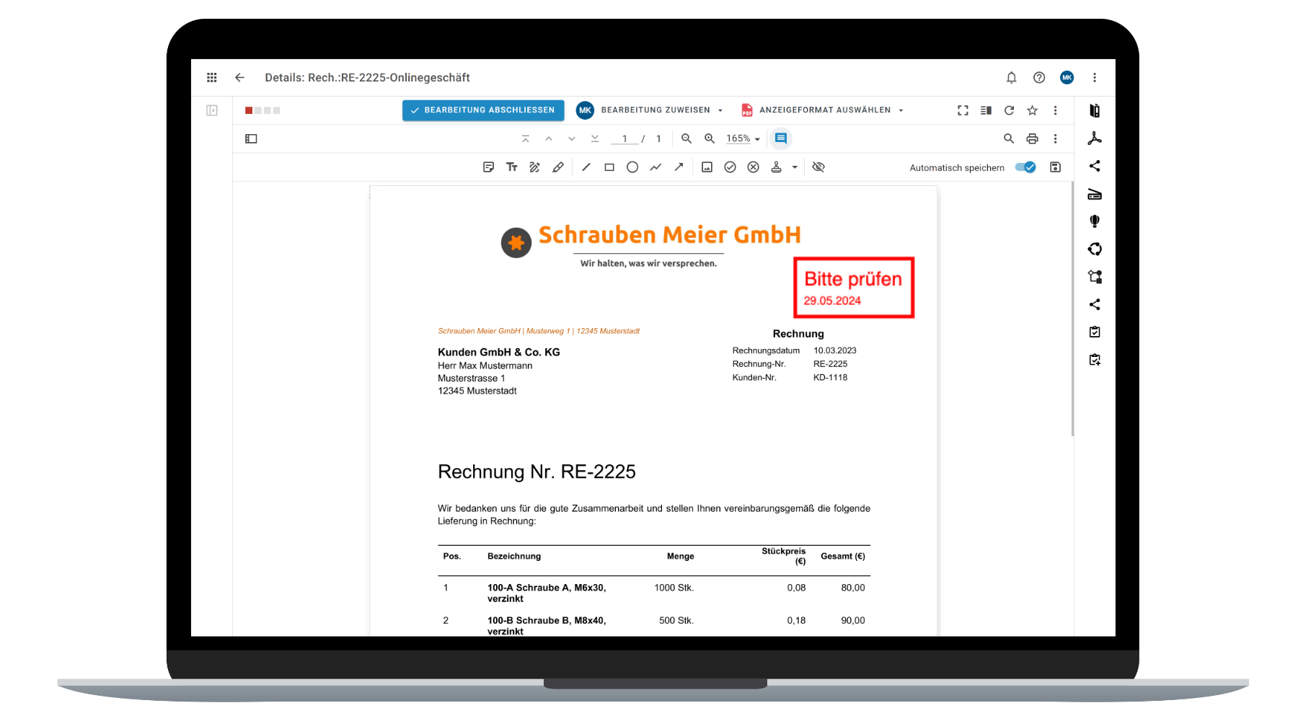
Task: Disable Automatisch speichern
Action: [1025, 167]
